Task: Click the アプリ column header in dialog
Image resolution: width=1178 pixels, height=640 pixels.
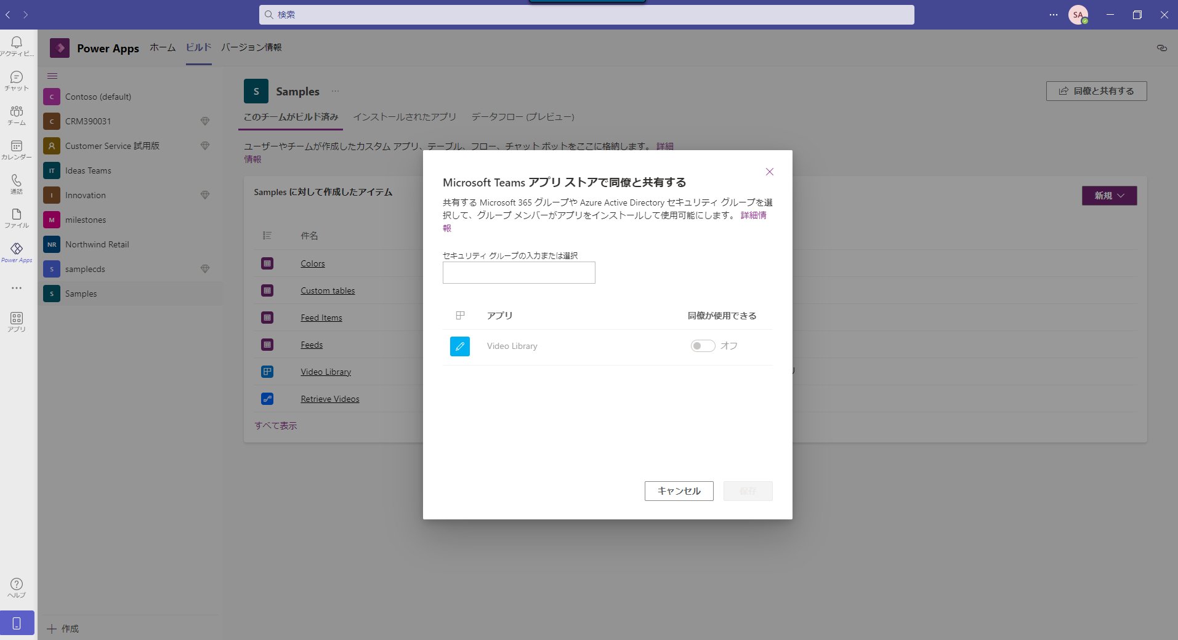Action: [x=499, y=316]
